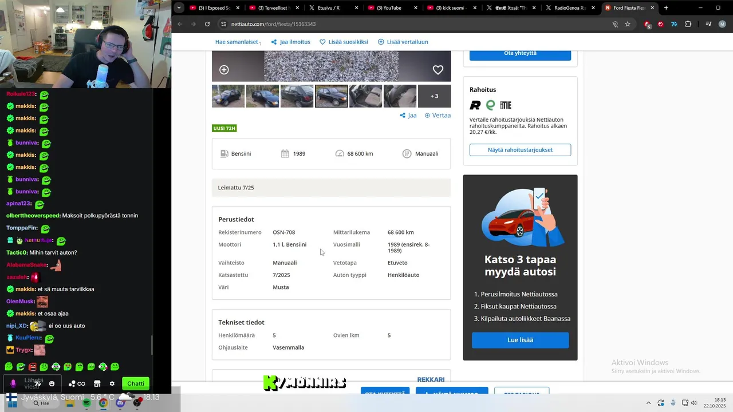Click the Ota yhteyttä blue button
This screenshot has width=733, height=412.
tap(520, 54)
